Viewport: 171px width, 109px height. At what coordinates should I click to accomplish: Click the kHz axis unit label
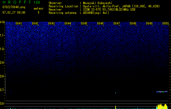2,22
